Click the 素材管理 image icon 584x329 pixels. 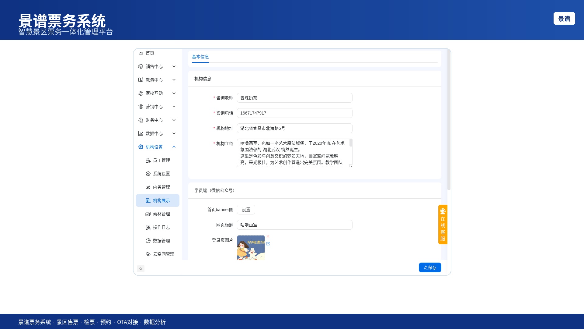[148, 214]
